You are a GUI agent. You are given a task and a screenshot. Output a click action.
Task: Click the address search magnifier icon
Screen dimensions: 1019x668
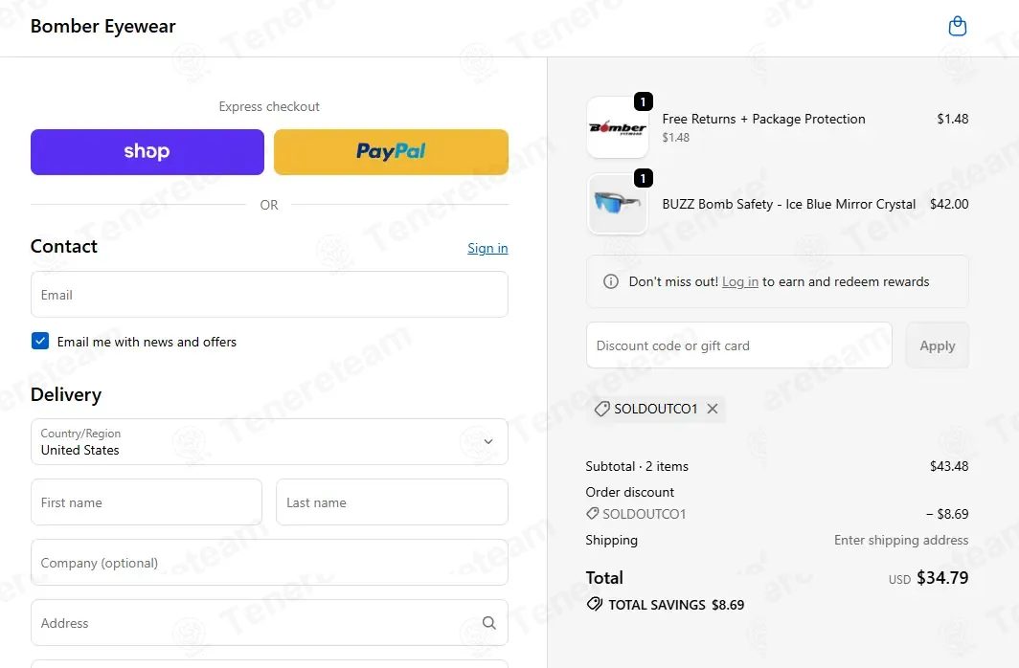pyautogui.click(x=488, y=623)
